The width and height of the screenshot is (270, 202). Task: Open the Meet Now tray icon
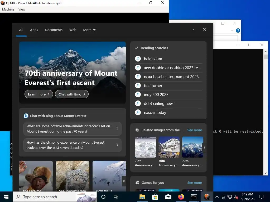point(223,197)
